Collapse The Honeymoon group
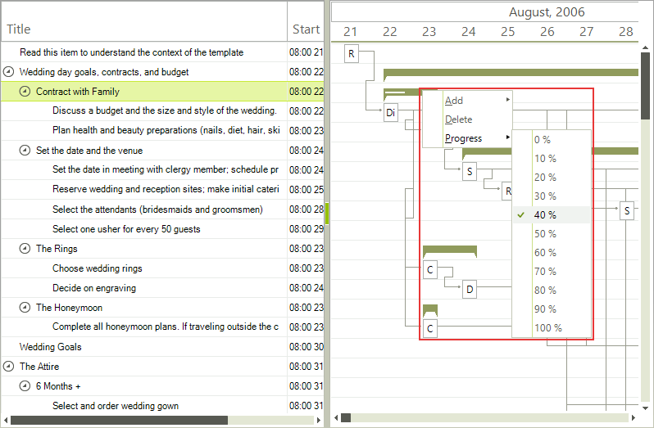Image resolution: width=654 pixels, height=428 pixels. [25, 307]
